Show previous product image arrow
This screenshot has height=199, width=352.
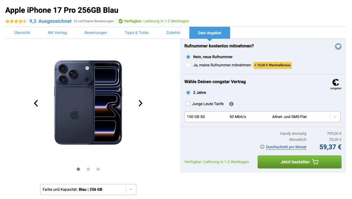[x=36, y=103]
